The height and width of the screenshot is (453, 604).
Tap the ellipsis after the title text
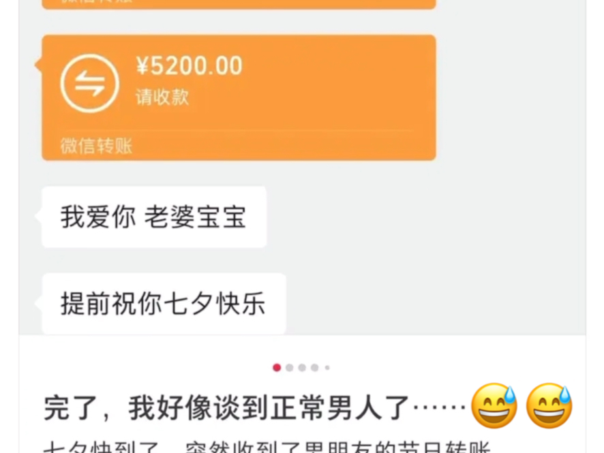point(439,407)
